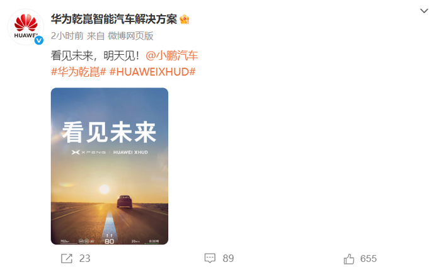Select the post text 看见未来，明天见！
Viewport: 441px width, 267px height.
pyautogui.click(x=95, y=55)
